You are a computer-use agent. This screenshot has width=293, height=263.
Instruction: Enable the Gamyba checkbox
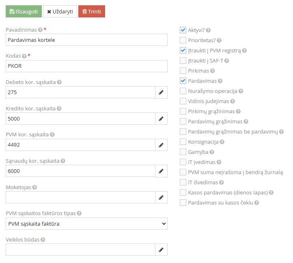[x=183, y=152]
